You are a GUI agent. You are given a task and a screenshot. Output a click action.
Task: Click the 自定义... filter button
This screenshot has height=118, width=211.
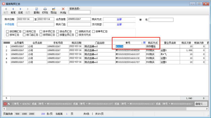tap(201, 104)
